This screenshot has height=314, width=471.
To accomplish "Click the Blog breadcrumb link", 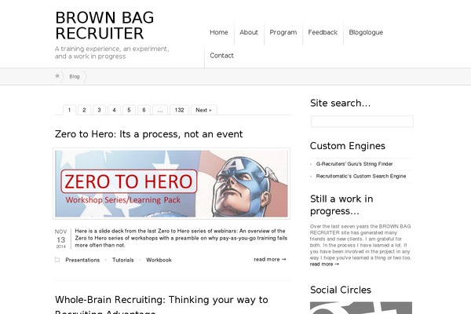I will 75,76.
